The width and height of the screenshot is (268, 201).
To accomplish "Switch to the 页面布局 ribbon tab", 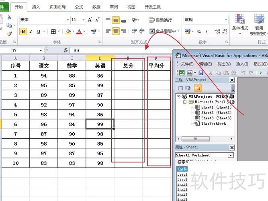I will pyautogui.click(x=57, y=7).
